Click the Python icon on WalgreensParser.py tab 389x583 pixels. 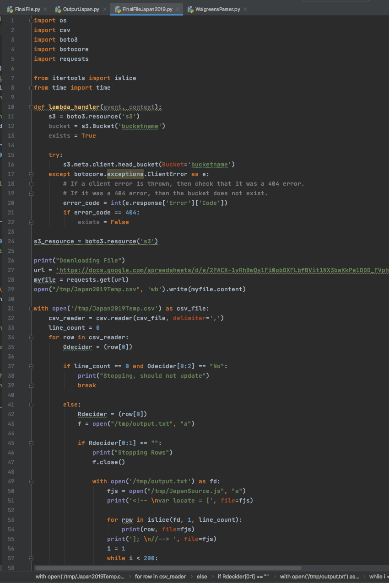[x=190, y=9]
